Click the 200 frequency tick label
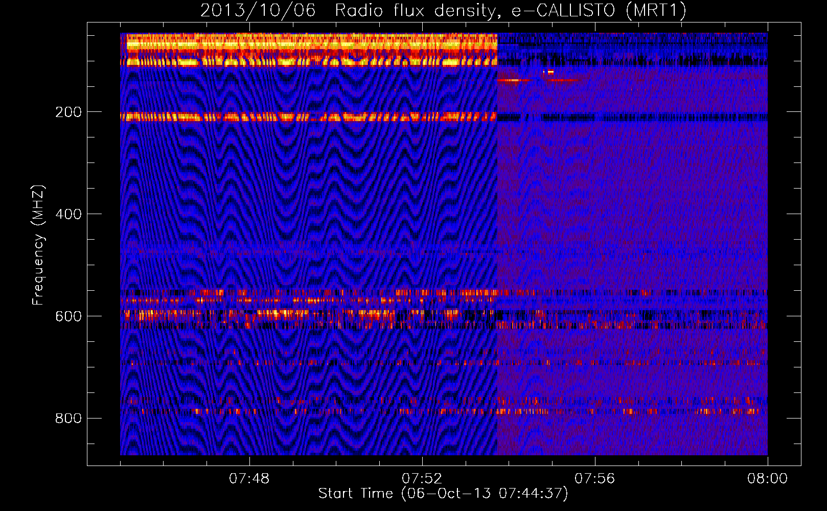This screenshot has width=827, height=511. [x=68, y=112]
